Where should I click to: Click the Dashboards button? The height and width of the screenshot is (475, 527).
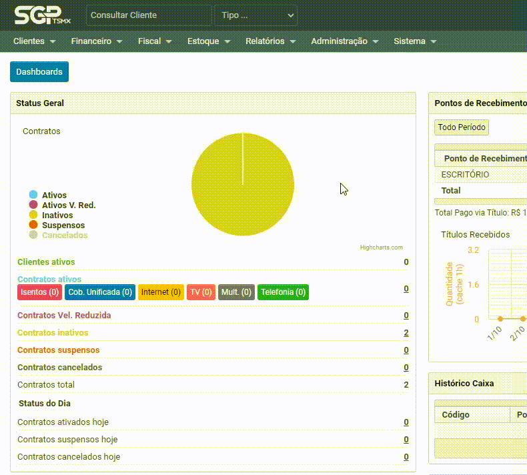[39, 72]
